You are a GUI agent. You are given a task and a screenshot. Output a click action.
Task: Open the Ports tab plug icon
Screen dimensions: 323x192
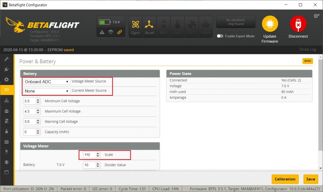point(7,69)
